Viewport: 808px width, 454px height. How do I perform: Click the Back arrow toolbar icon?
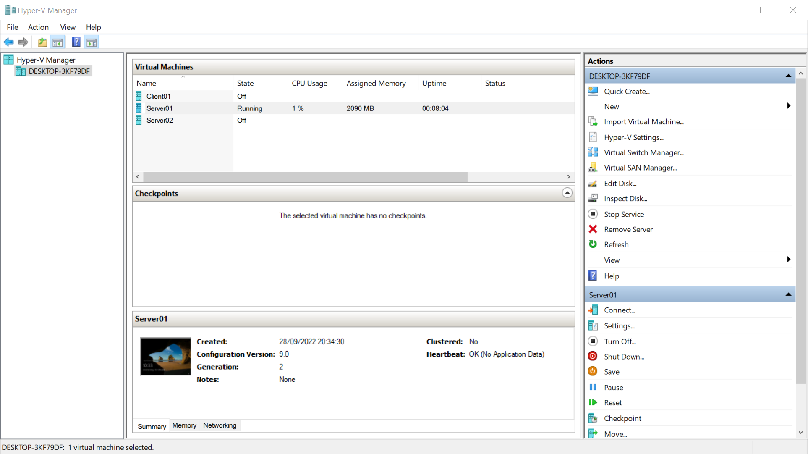[9, 42]
